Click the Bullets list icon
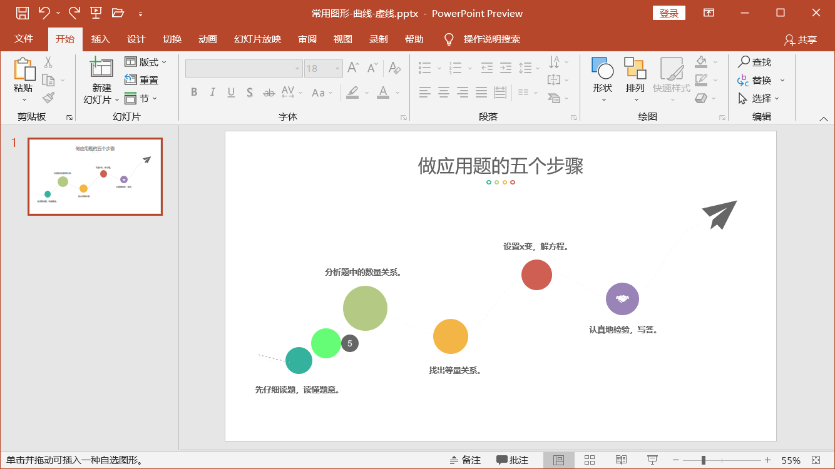Screen dimensions: 835x469 [x=425, y=68]
